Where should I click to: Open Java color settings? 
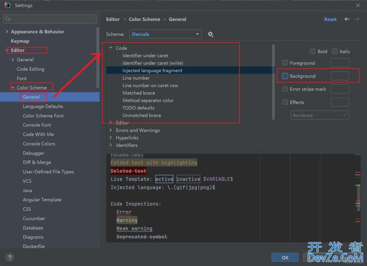tap(27, 190)
